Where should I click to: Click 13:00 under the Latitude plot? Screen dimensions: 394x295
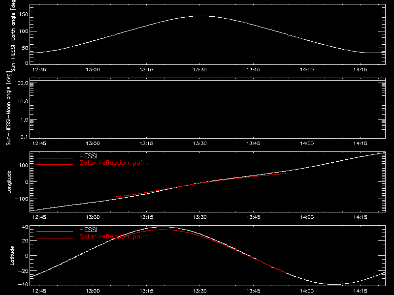tap(93, 291)
